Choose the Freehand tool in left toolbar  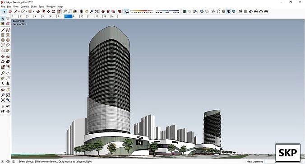(8, 30)
